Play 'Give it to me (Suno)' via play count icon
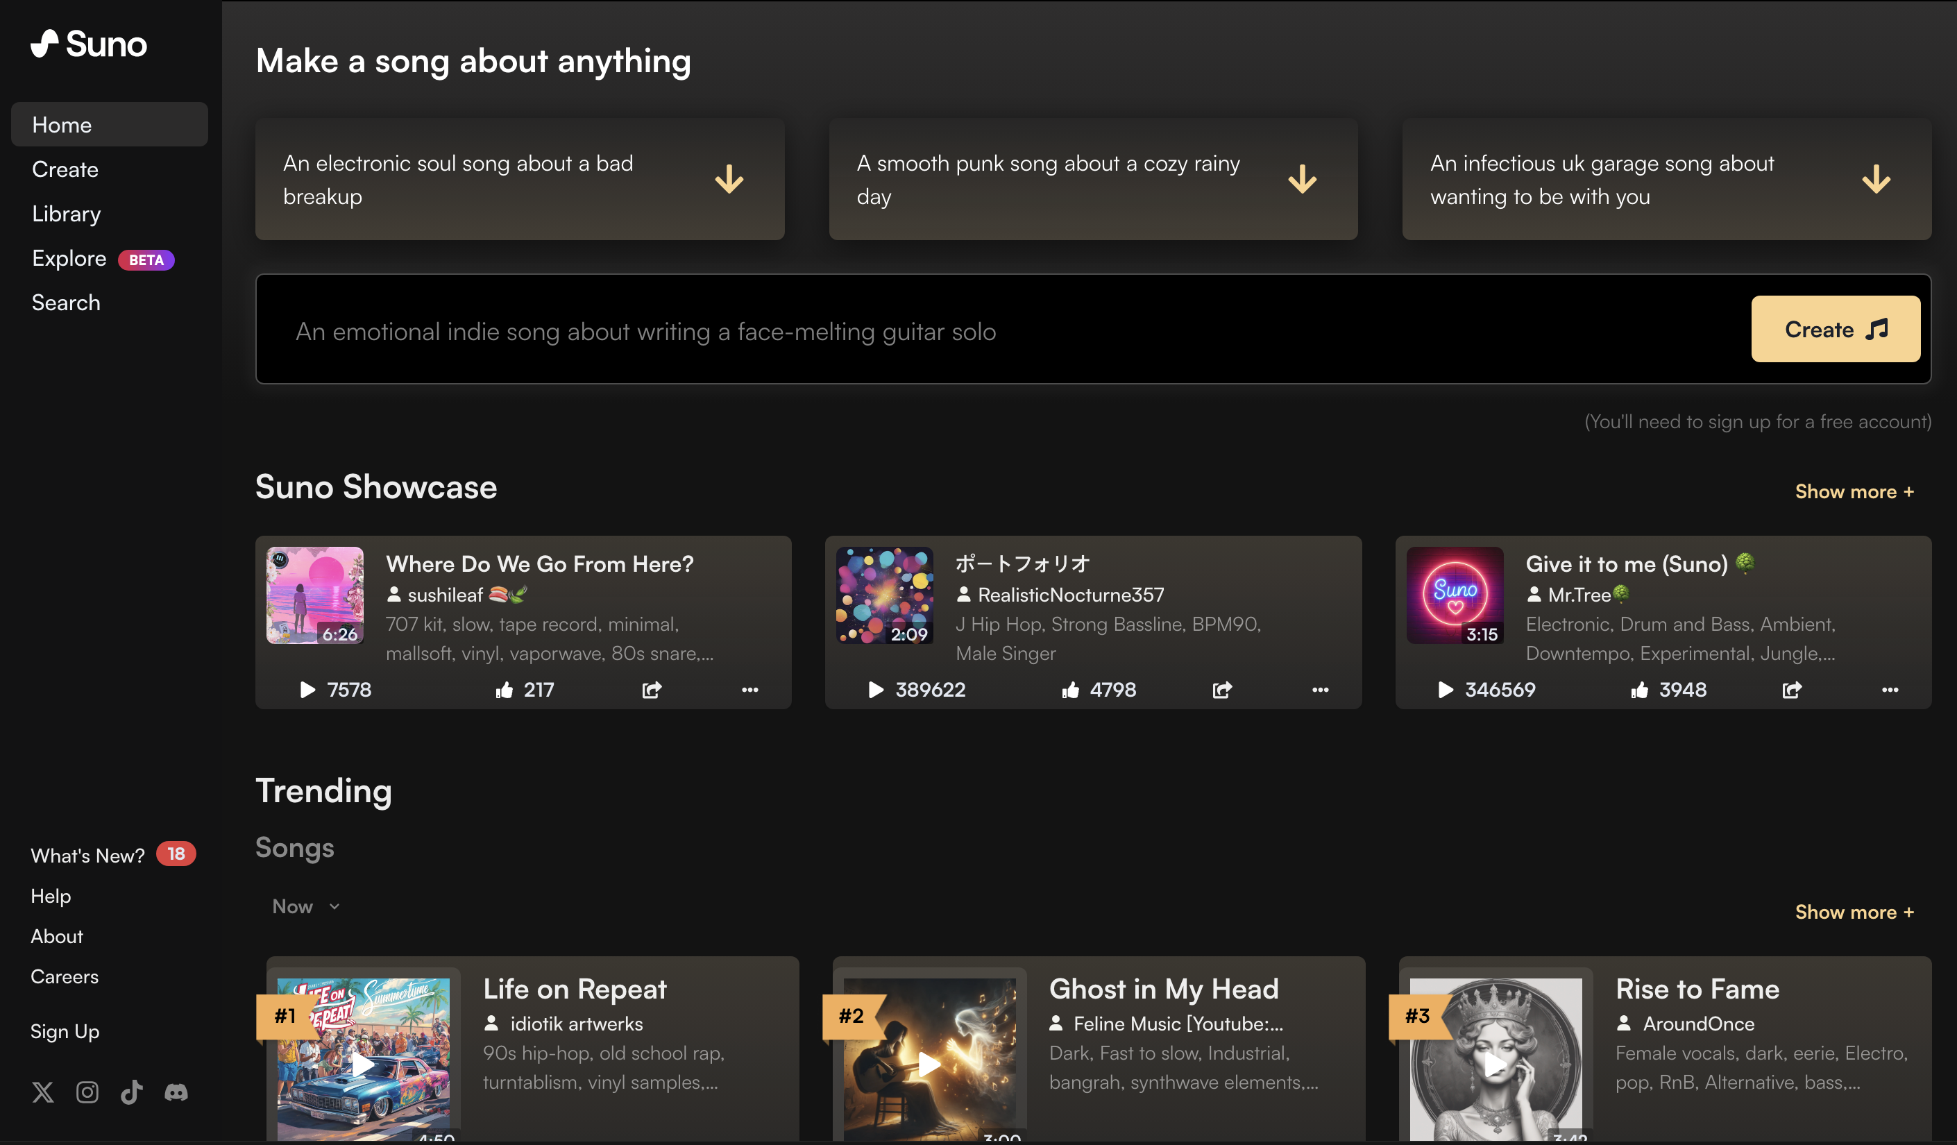The height and width of the screenshot is (1145, 1957). [1446, 690]
